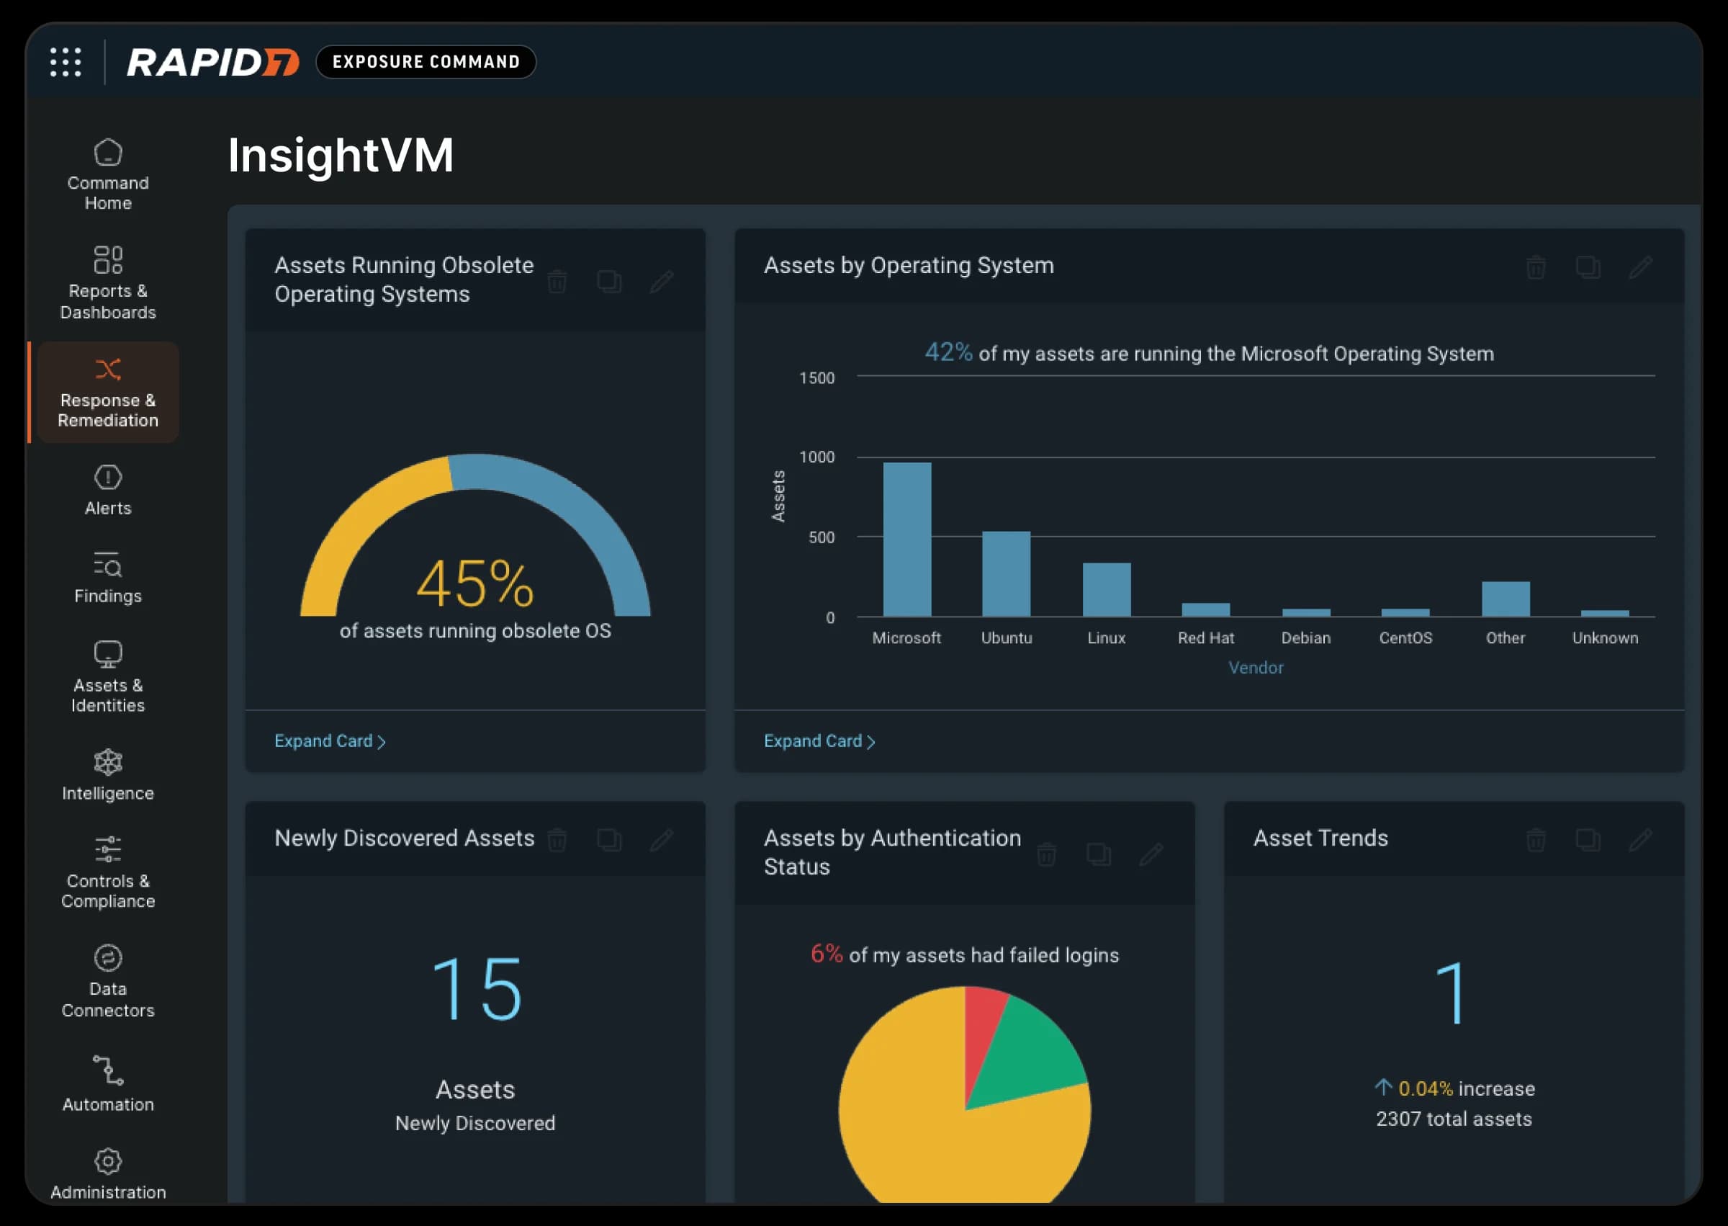Click the Microsoft bar in chart
The width and height of the screenshot is (1728, 1226).
pos(907,540)
